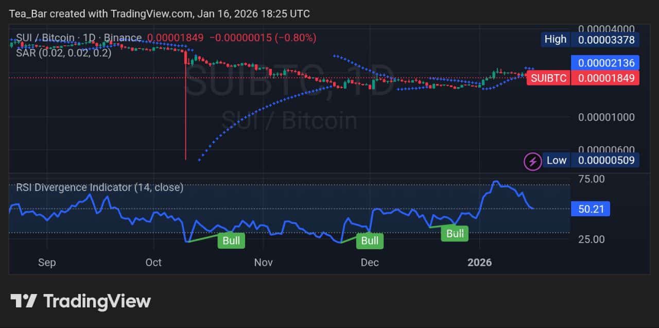Select the red SUIBTC symbol label
This screenshot has width=659, height=328.
548,78
